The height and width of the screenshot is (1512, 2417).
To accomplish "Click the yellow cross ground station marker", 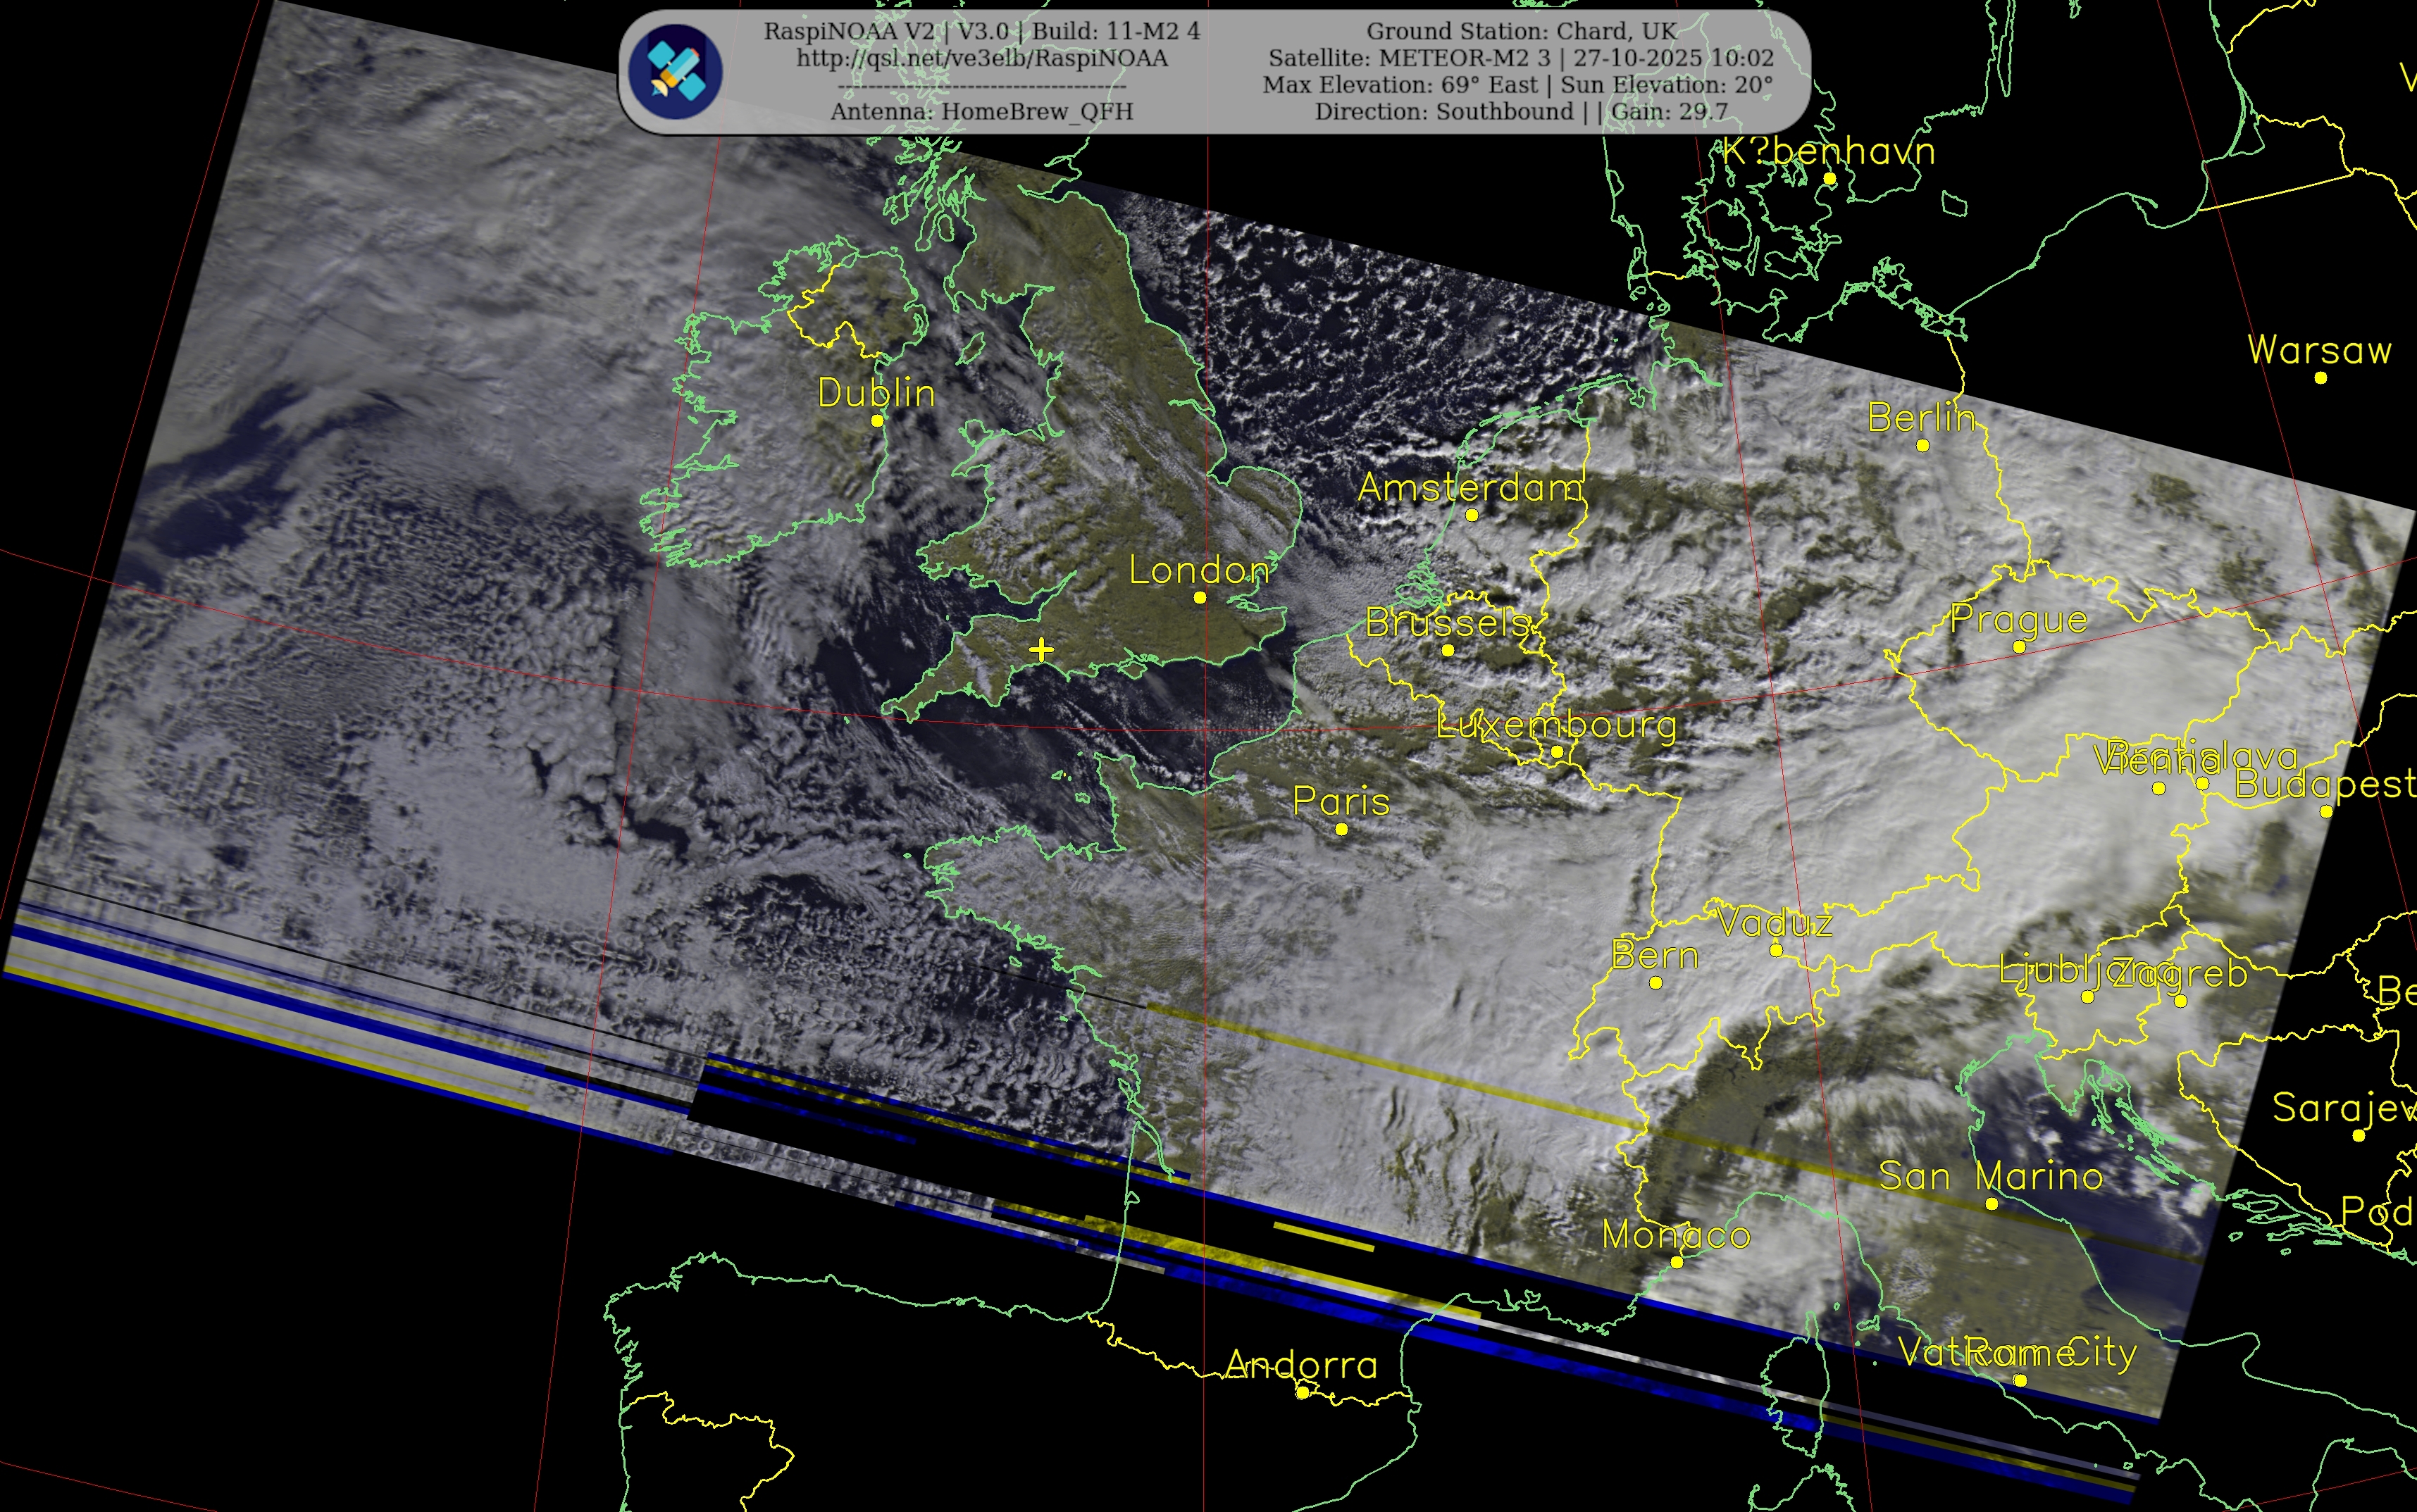I will coord(1041,650).
